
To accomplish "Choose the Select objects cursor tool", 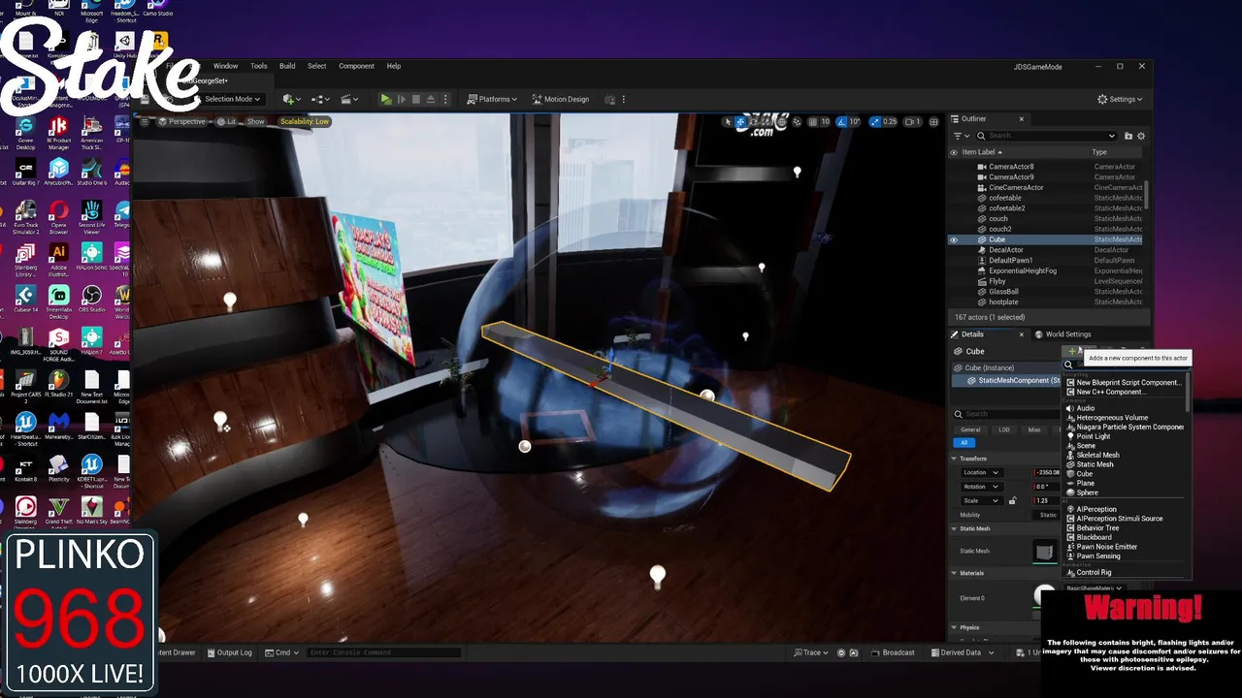I will 727,121.
